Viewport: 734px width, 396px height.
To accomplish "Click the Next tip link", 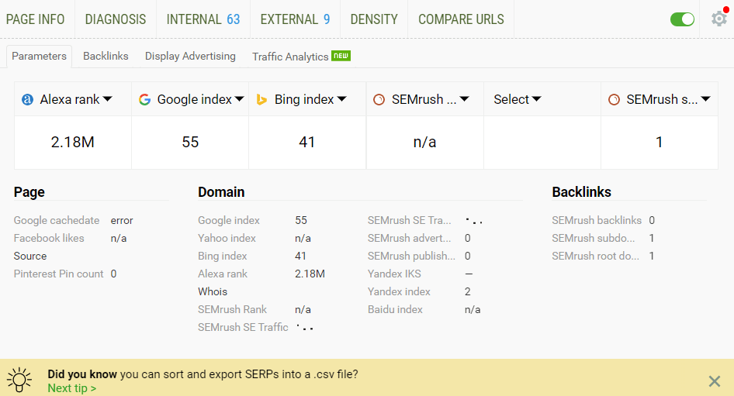I will [x=71, y=388].
